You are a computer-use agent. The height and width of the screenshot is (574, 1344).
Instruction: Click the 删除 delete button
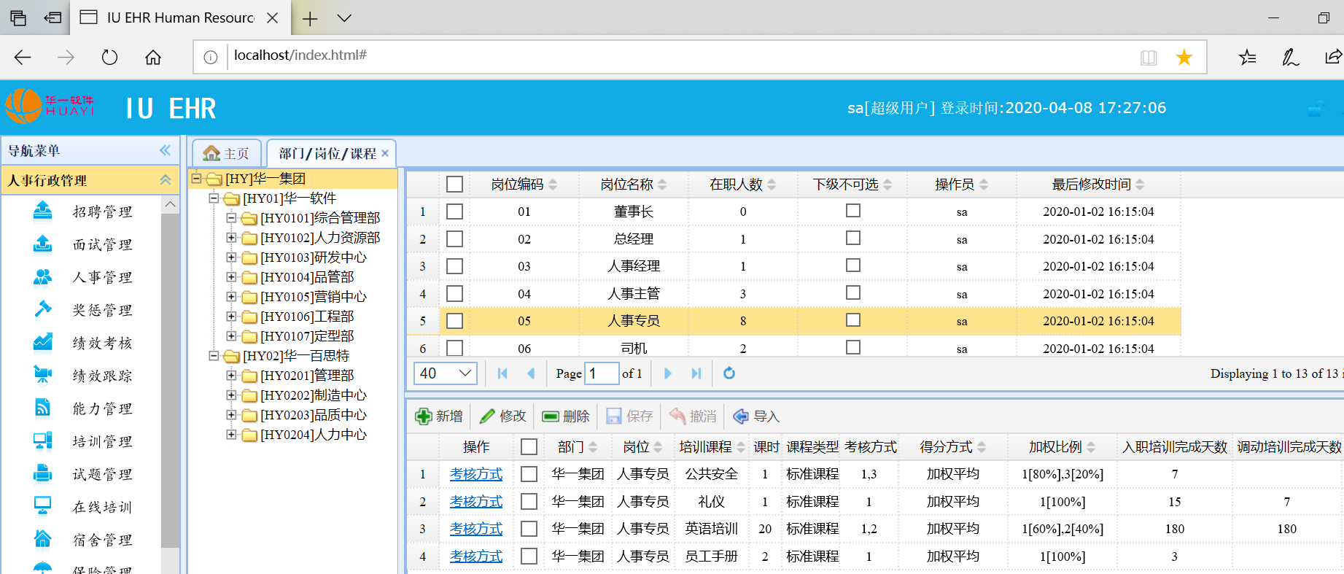[x=566, y=416]
